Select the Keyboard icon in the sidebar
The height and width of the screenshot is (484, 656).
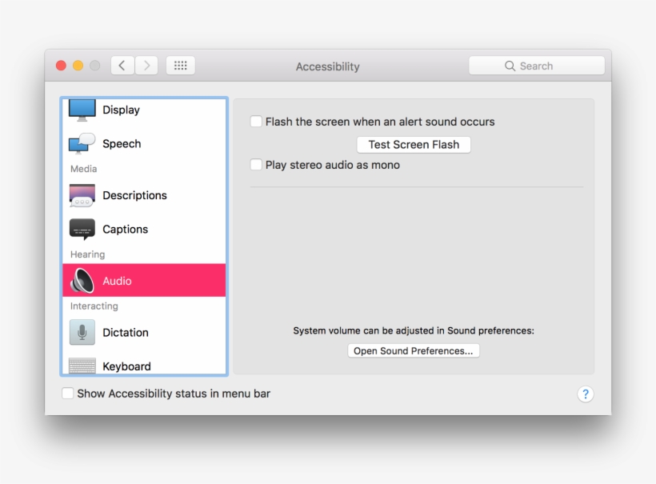82,366
